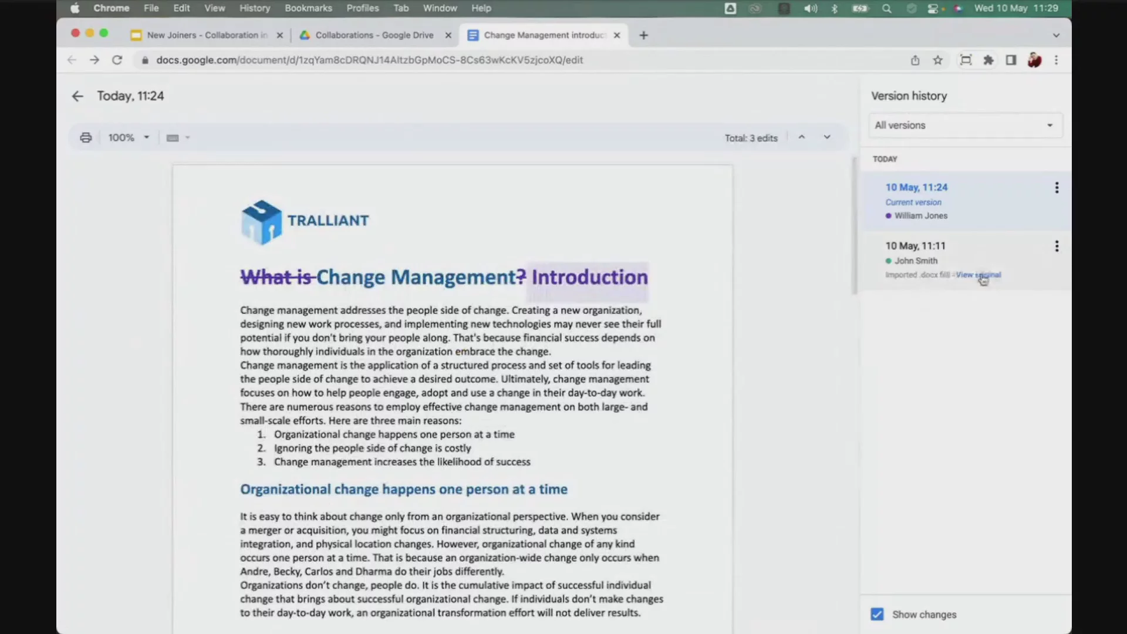This screenshot has width=1127, height=634.
Task: Click the docs.google.com address bar
Action: [369, 60]
